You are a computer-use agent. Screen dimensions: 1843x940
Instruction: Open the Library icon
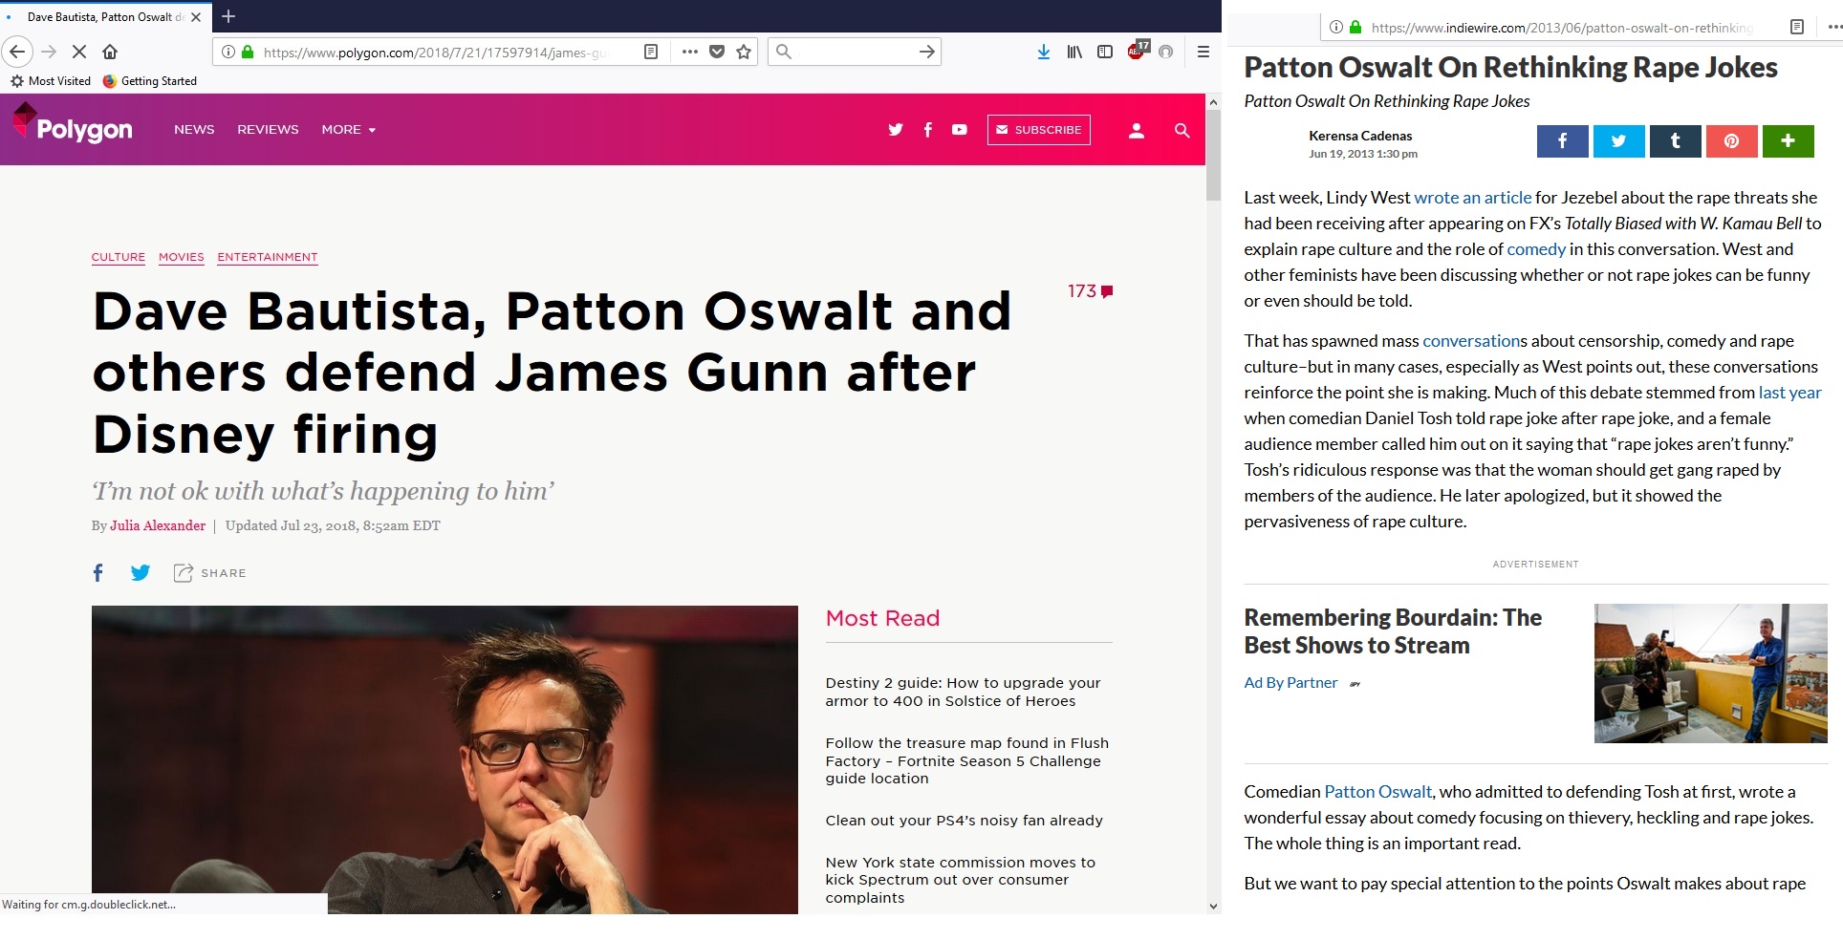[1074, 52]
